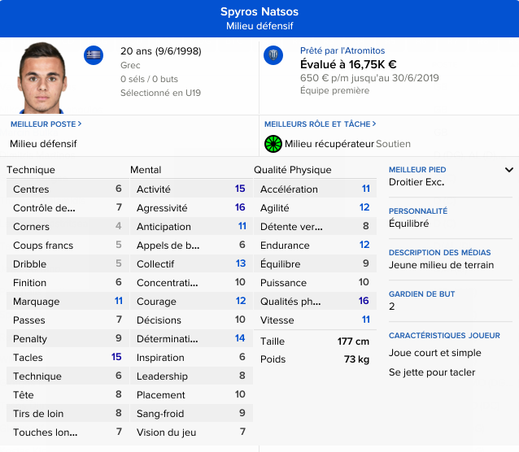The width and height of the screenshot is (519, 452).
Task: Click the Greek flag nationality icon
Action: (x=94, y=55)
